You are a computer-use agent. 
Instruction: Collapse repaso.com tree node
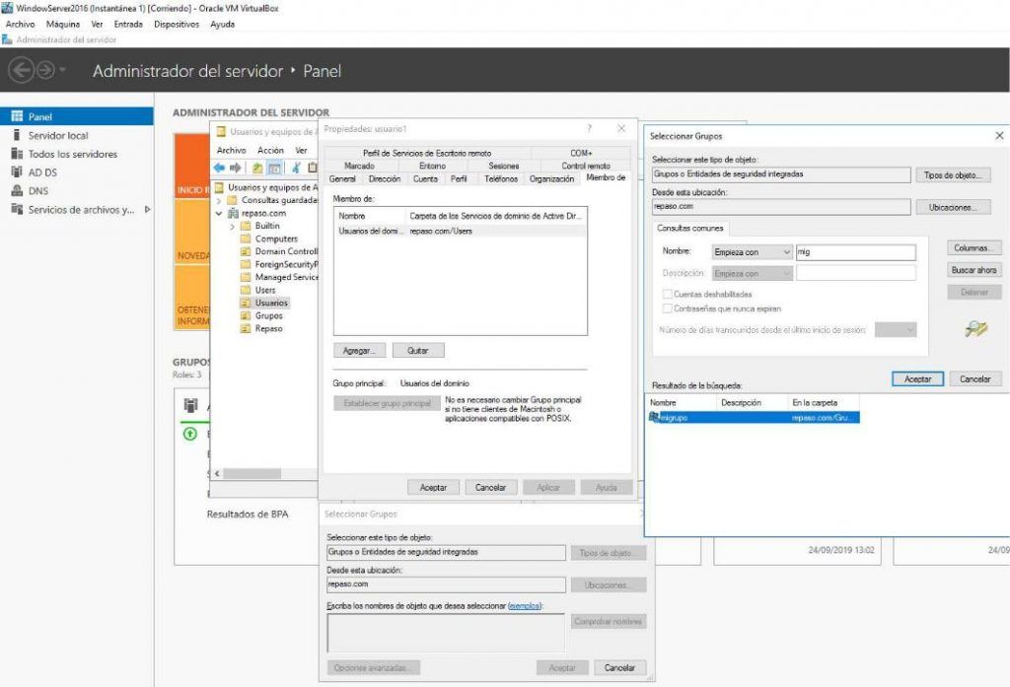(x=219, y=213)
